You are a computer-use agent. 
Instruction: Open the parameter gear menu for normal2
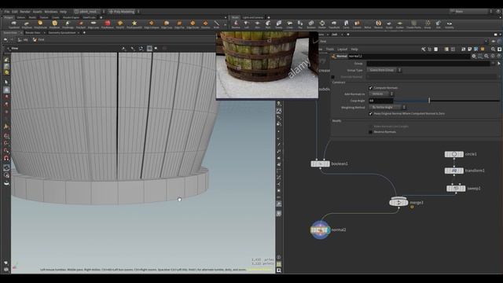click(x=474, y=56)
